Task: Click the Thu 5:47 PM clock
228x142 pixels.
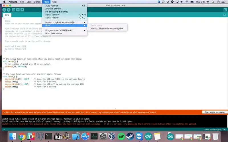Action: click(x=202, y=2)
